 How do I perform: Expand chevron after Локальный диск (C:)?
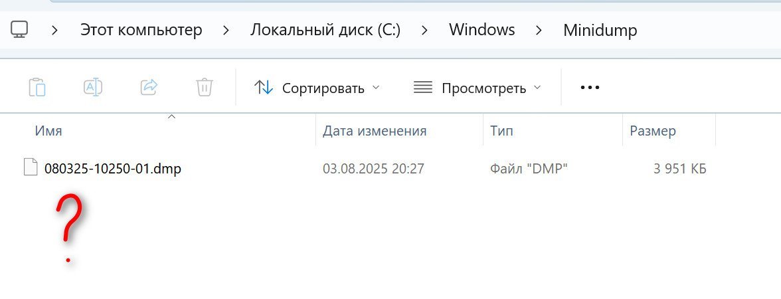tap(425, 30)
